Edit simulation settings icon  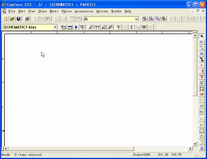tap(70, 27)
